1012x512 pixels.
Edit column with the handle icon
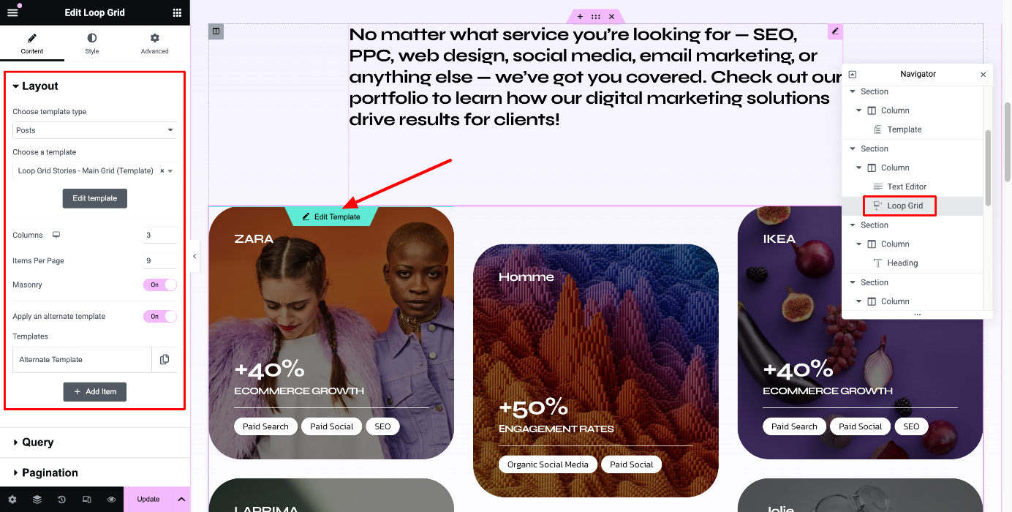click(x=216, y=31)
